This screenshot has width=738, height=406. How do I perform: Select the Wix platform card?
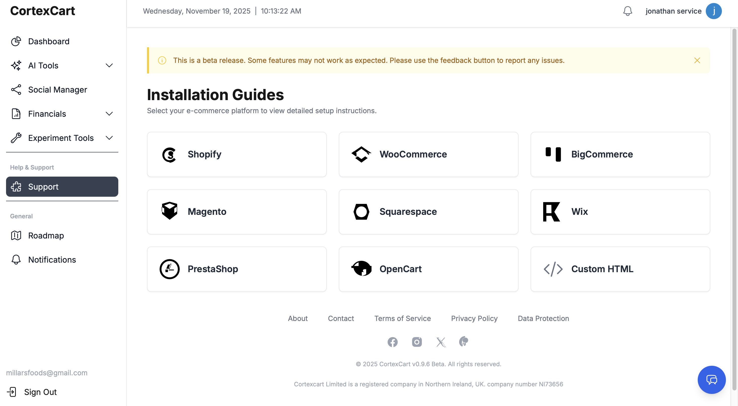click(620, 212)
